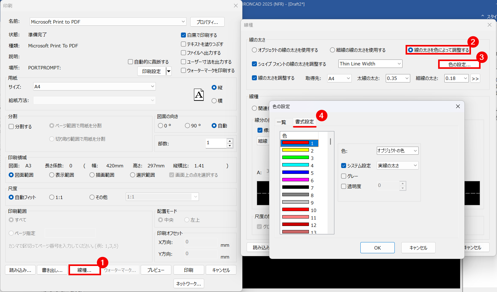Open the print プレビュー

[x=156, y=270]
